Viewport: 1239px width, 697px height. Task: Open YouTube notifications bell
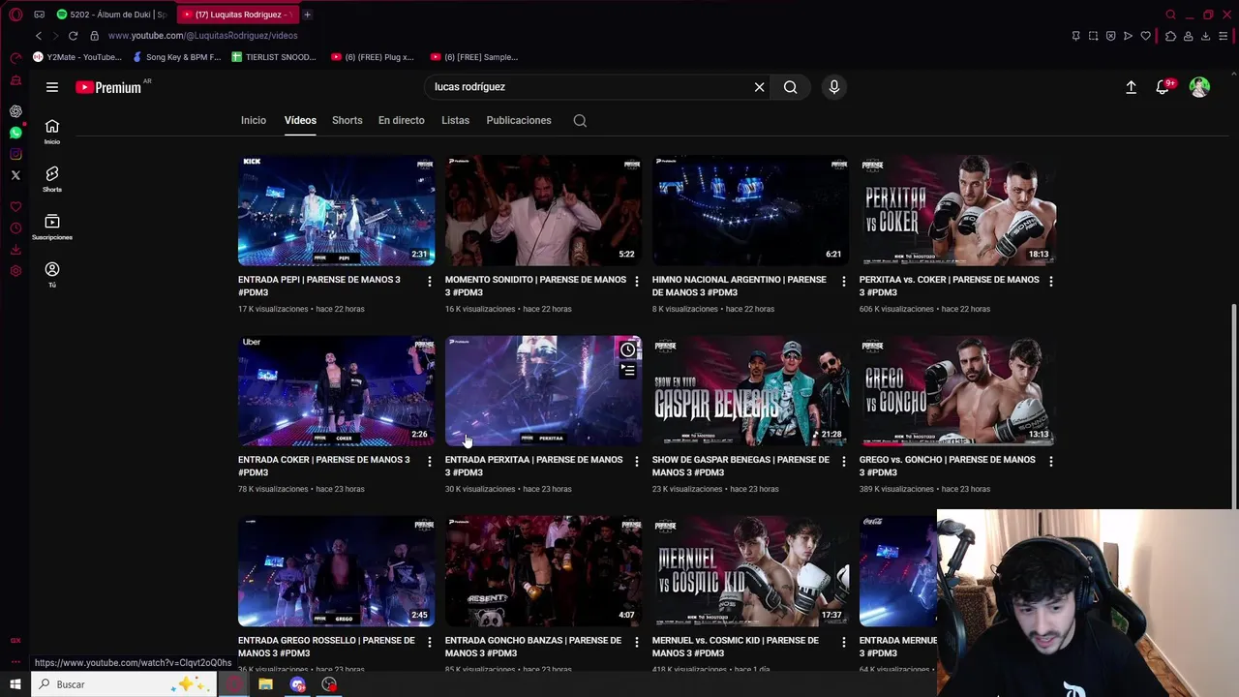click(1163, 87)
